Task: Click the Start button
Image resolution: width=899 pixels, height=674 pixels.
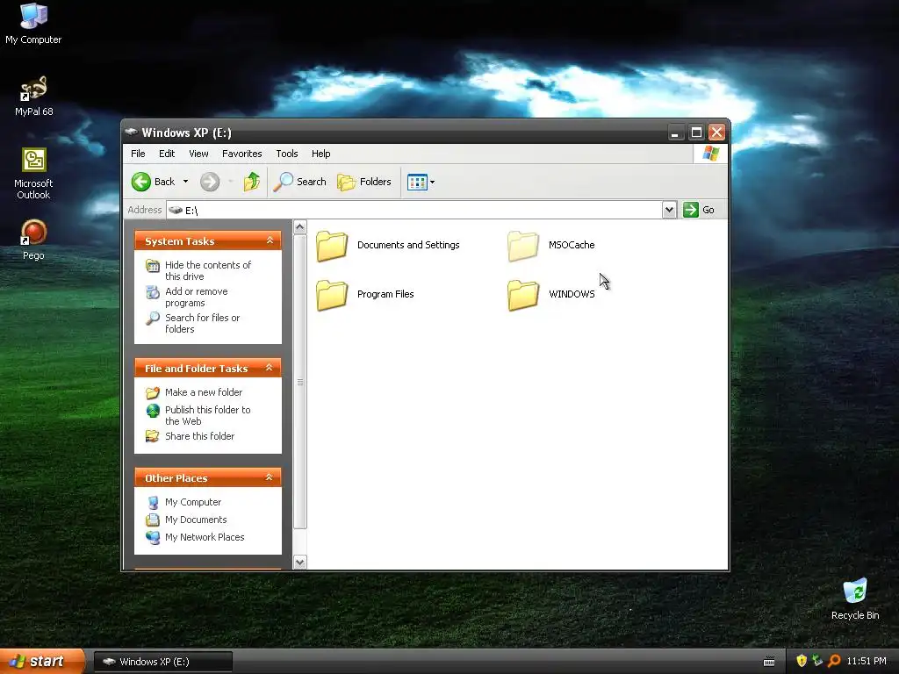Action: click(x=42, y=662)
